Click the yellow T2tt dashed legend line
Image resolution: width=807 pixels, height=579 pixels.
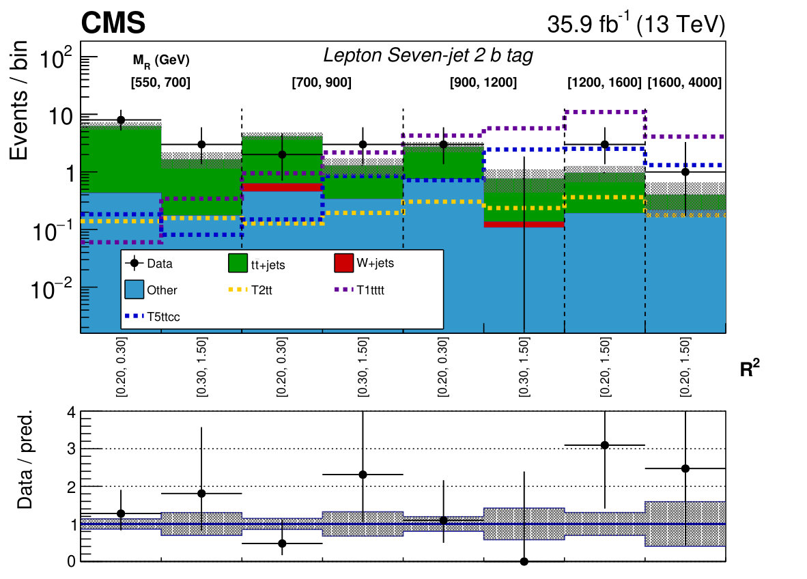[238, 289]
